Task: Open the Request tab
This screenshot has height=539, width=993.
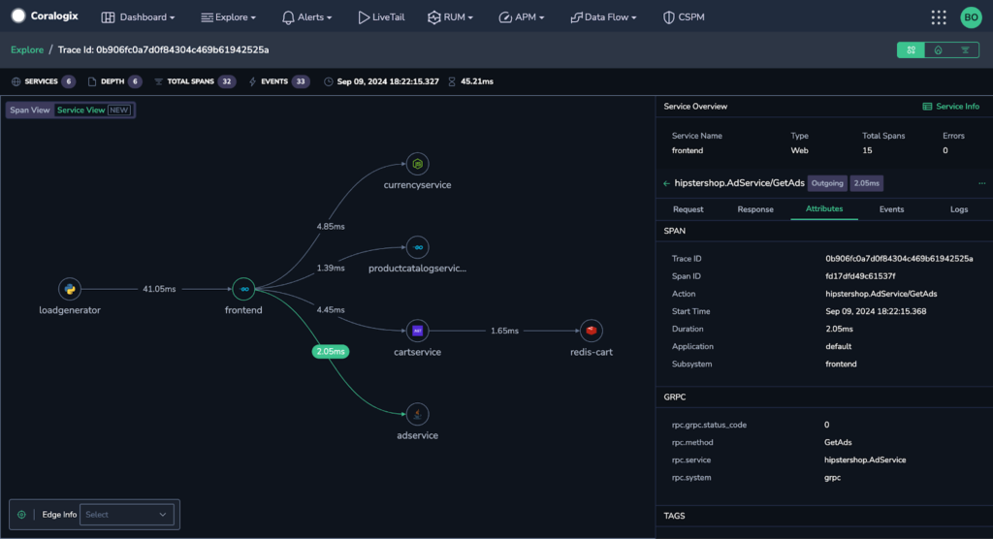Action: (688, 209)
